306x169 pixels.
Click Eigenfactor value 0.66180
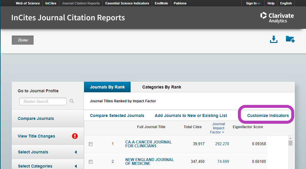click(259, 161)
